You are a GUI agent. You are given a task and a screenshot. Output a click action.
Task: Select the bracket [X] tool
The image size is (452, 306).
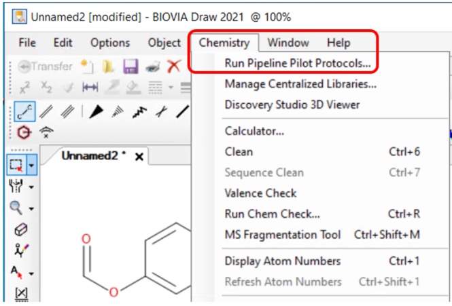coord(21,294)
